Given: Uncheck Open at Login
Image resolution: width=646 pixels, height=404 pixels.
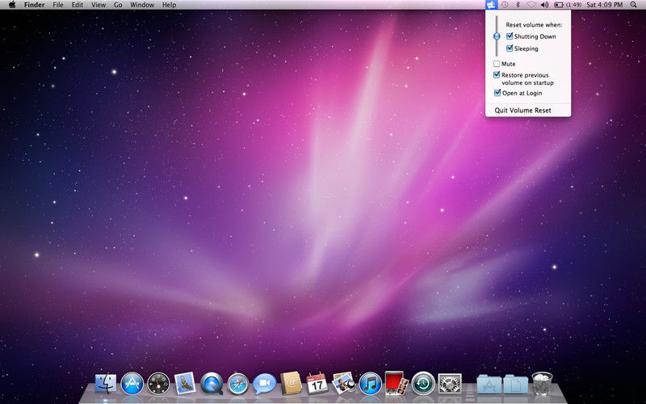Looking at the screenshot, I should coord(497,93).
